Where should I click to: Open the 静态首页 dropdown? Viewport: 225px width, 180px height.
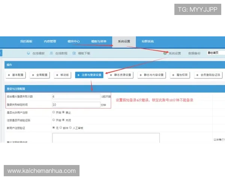(216, 53)
